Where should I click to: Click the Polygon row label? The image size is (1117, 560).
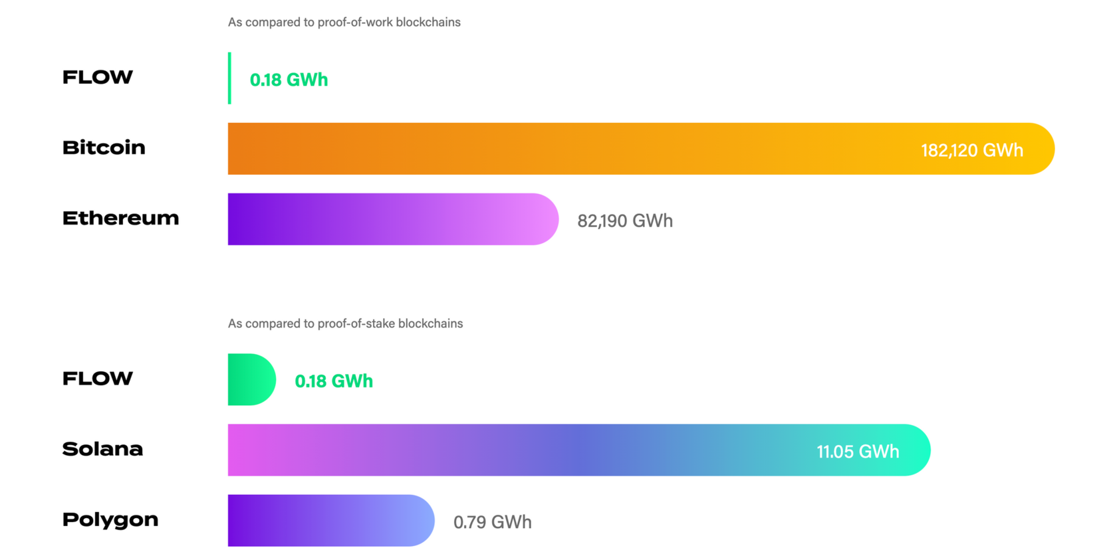click(x=110, y=519)
